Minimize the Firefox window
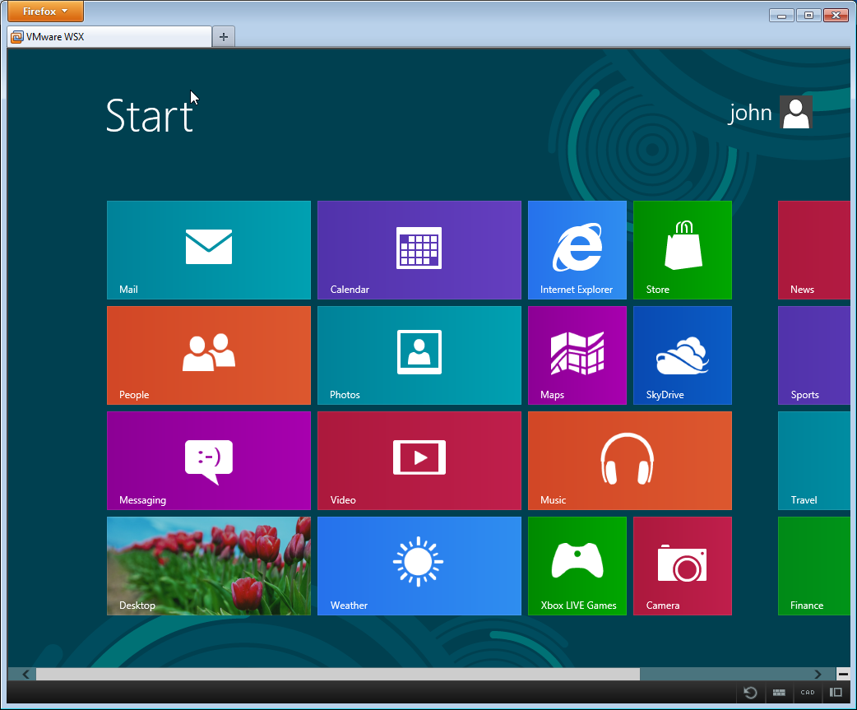Image resolution: width=857 pixels, height=710 pixels. pos(781,16)
